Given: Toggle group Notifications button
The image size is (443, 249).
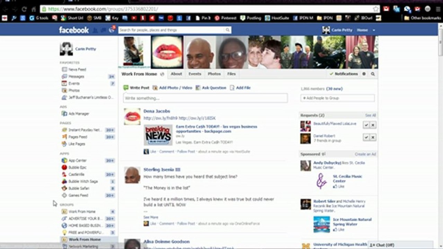Looking at the screenshot, I should 344,74.
